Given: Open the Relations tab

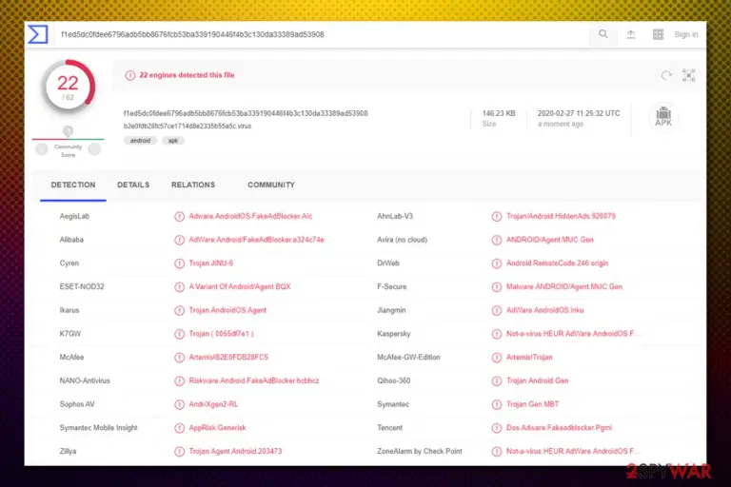Looking at the screenshot, I should coord(193,185).
